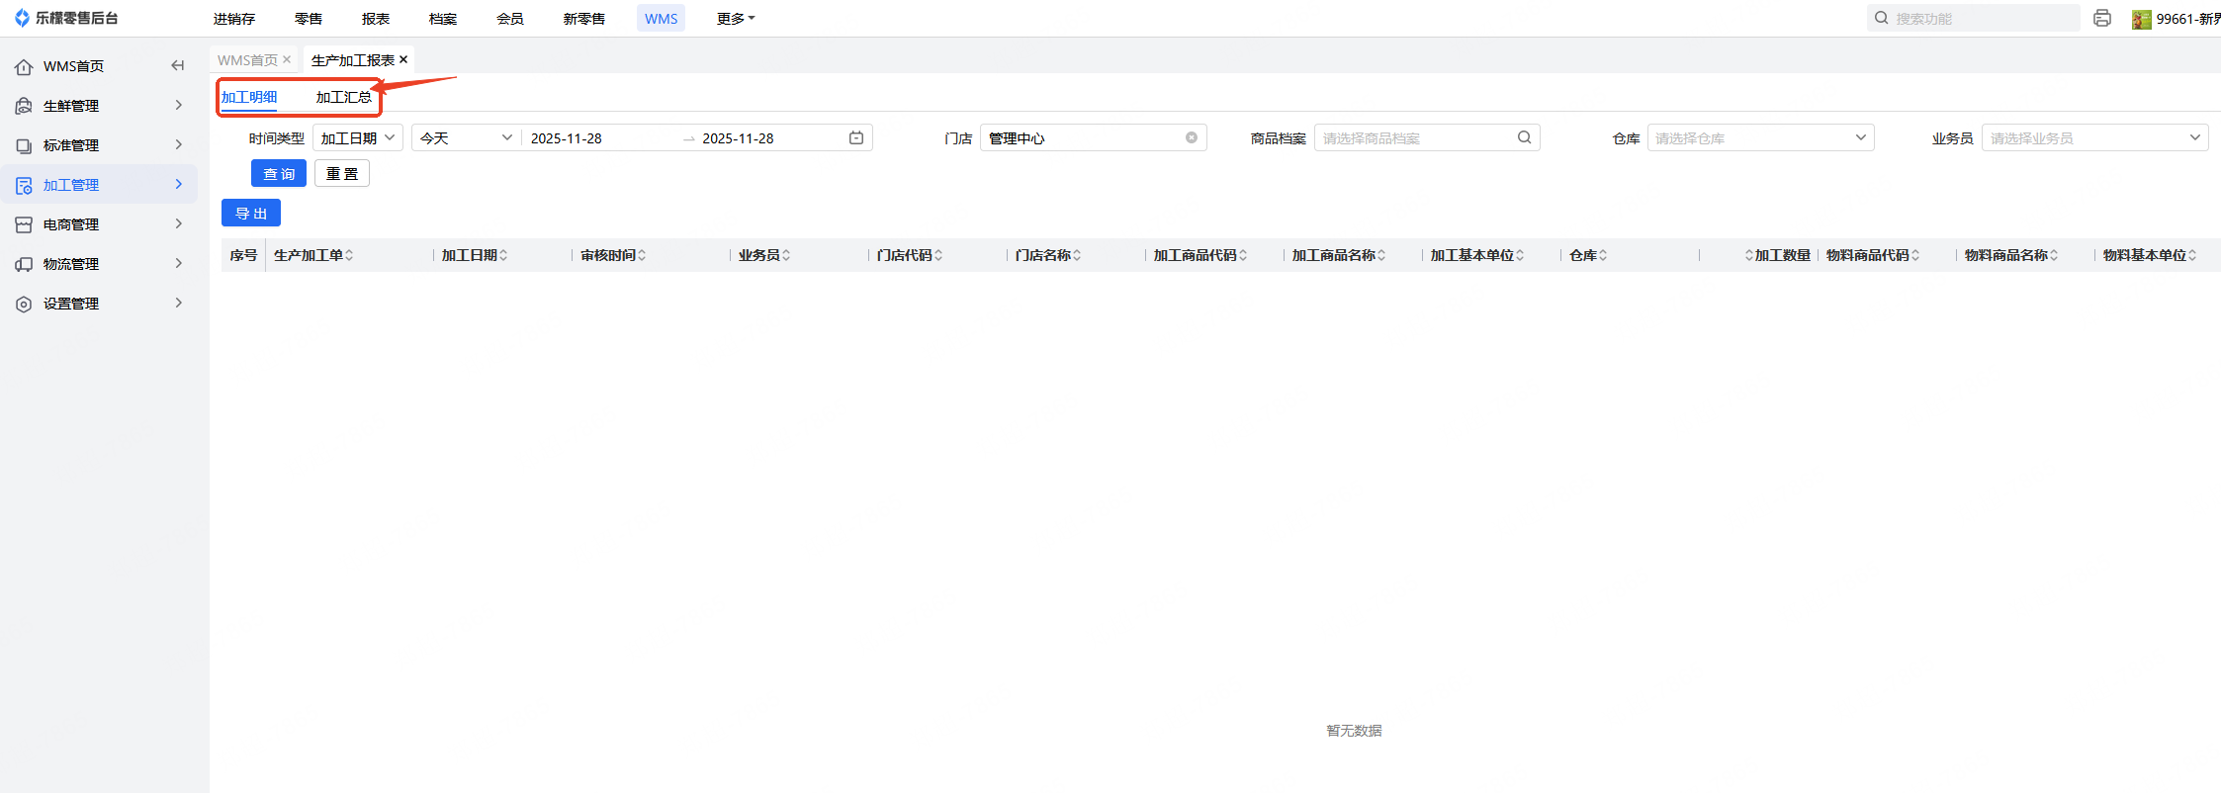Click the 搜索功能 search field
This screenshot has width=2221, height=793.
(1974, 18)
